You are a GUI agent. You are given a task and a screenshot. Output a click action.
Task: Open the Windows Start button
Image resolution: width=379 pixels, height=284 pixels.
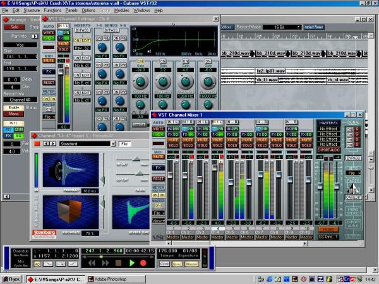coord(11,280)
